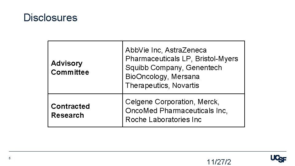
Task: Click the Novartis entry
Action: click(186, 85)
